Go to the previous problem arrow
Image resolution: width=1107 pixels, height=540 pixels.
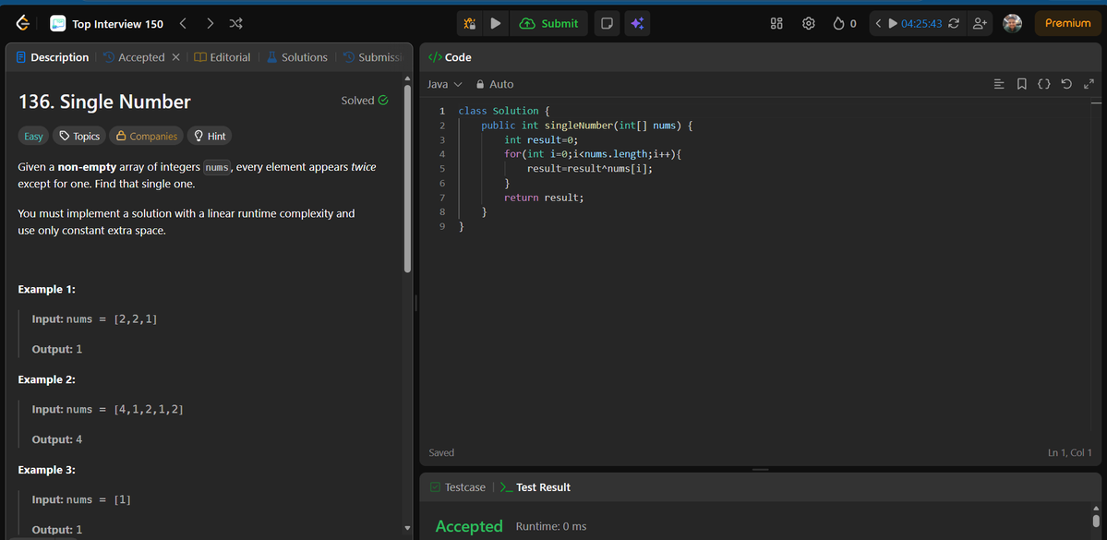point(183,23)
